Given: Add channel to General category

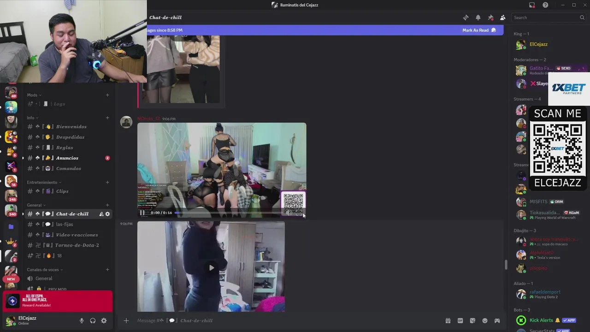Looking at the screenshot, I should click(x=107, y=205).
